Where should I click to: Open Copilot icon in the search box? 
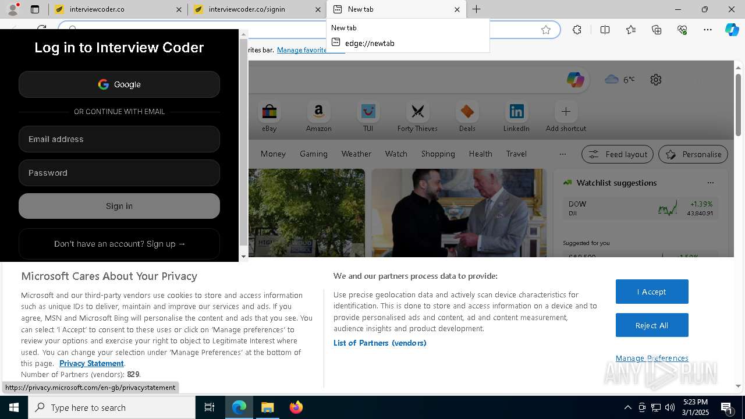tap(575, 80)
